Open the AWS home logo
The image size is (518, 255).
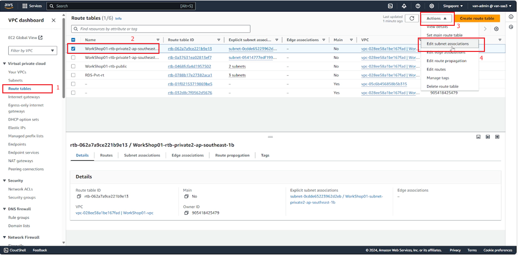9,6
